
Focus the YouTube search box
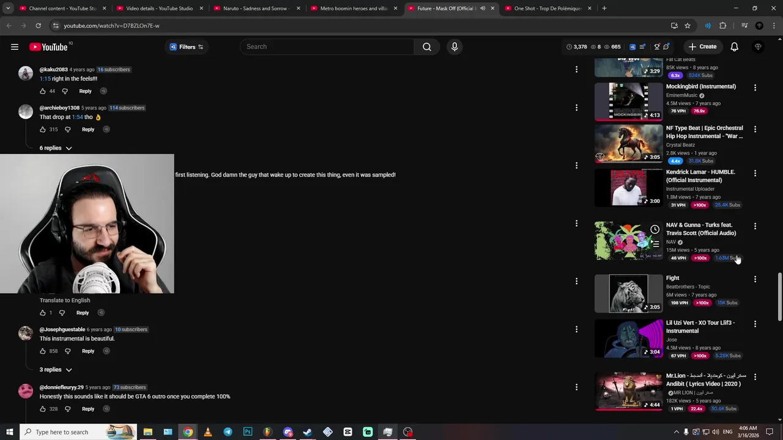click(327, 46)
